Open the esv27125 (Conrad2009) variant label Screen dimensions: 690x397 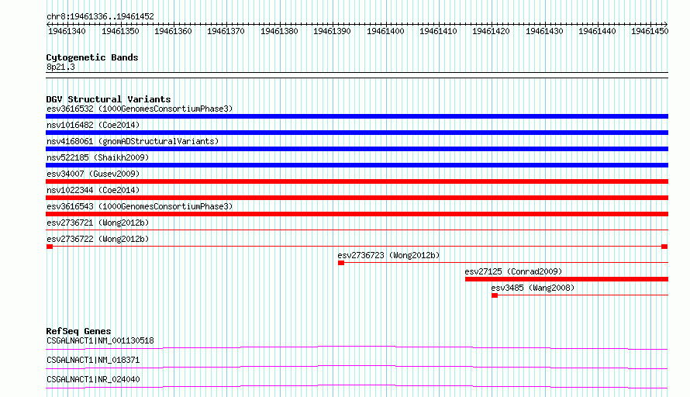[513, 271]
